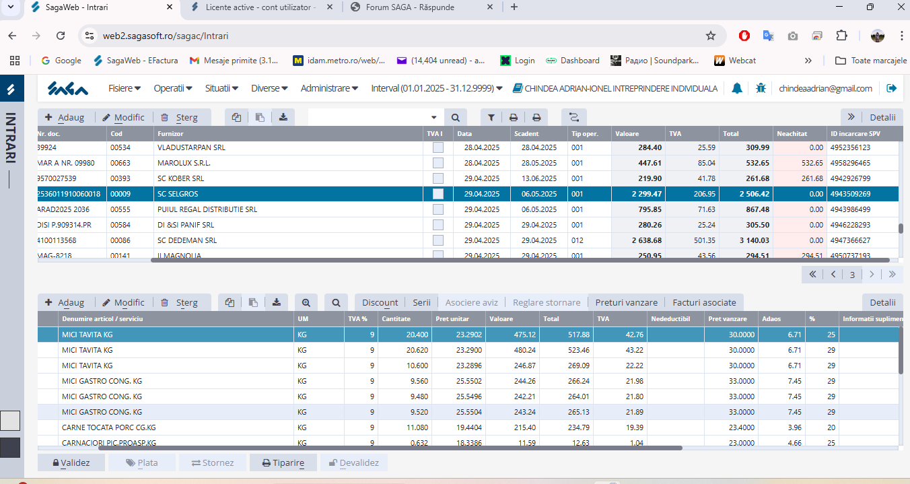Image resolution: width=910 pixels, height=484 pixels.
Task: Click the dark gray swatch in left sidebar
Action: point(10,448)
